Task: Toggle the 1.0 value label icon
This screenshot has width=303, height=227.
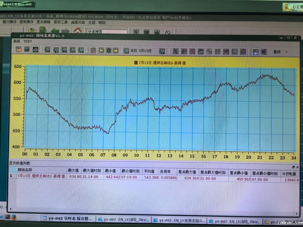Action: pos(226,52)
